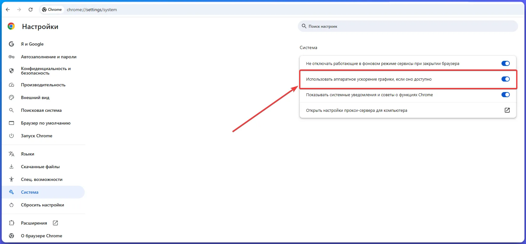
Task: Click the reset icon for Сбросить настройки
Action: click(11, 205)
